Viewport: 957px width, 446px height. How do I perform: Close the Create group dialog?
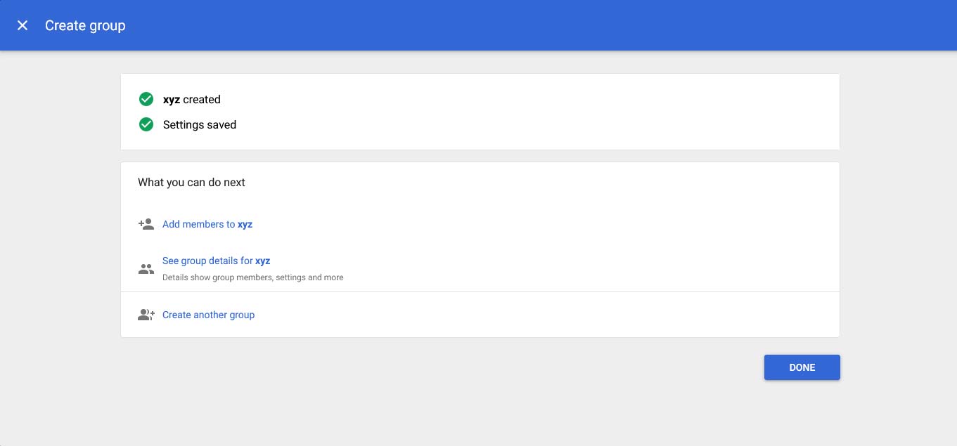click(x=23, y=25)
